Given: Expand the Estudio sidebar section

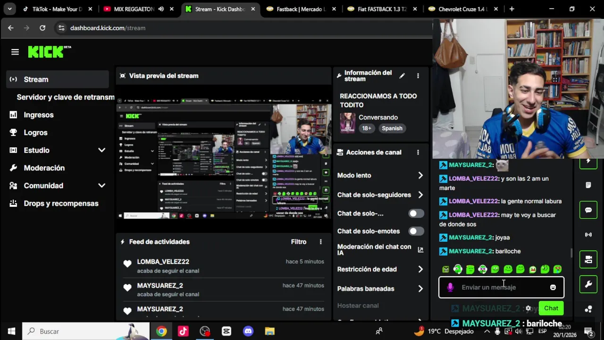Looking at the screenshot, I should pos(101,150).
